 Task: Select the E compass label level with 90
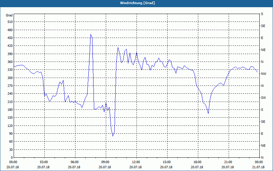pos(262,133)
